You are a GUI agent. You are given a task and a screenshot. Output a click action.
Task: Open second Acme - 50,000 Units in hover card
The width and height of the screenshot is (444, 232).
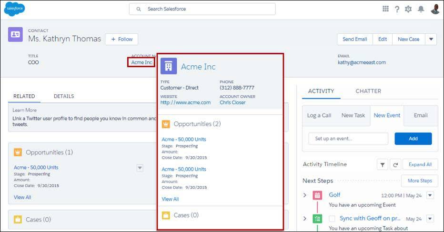(x=184, y=169)
